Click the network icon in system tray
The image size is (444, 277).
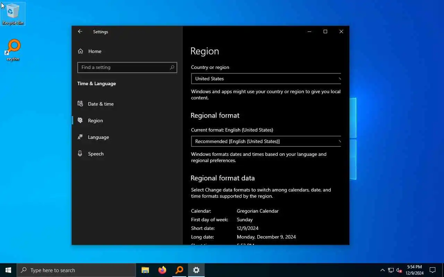391,270
